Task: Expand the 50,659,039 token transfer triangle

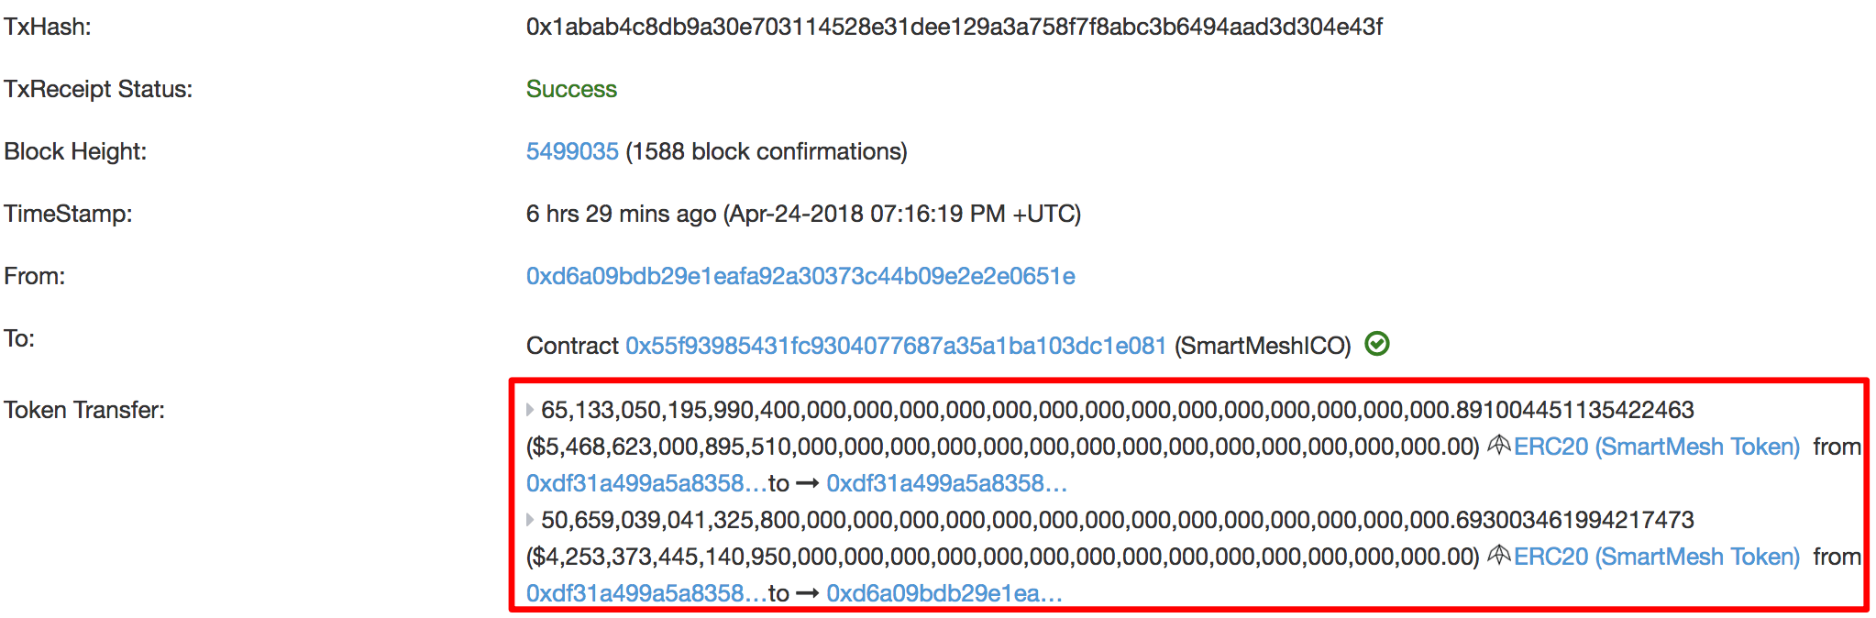Action: 530,520
